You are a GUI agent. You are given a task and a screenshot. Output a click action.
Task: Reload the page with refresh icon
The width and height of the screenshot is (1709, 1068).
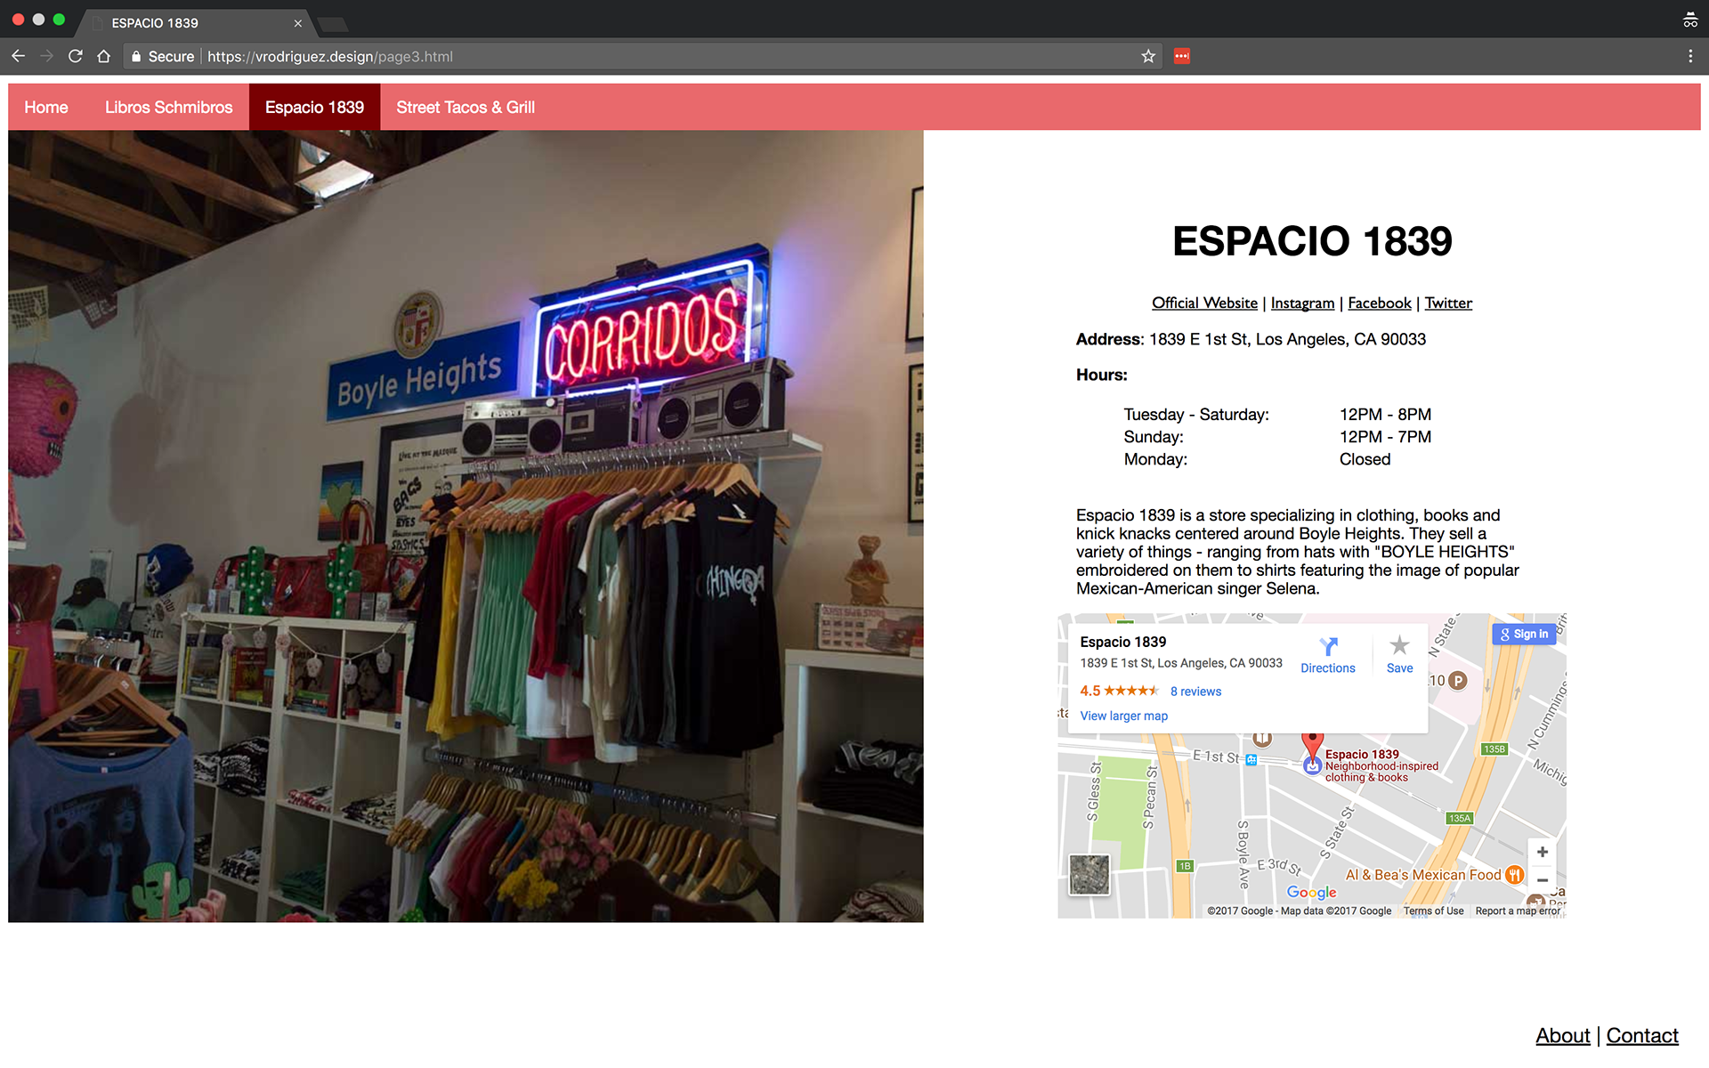coord(76,56)
